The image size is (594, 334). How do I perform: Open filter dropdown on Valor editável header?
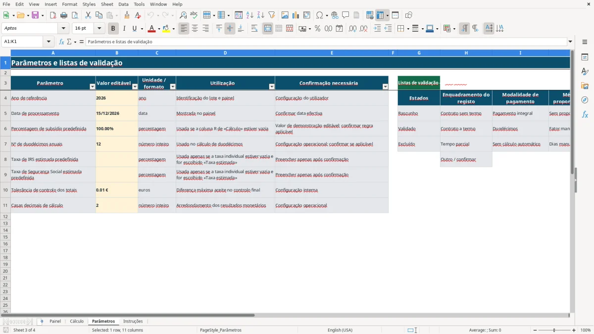click(135, 87)
